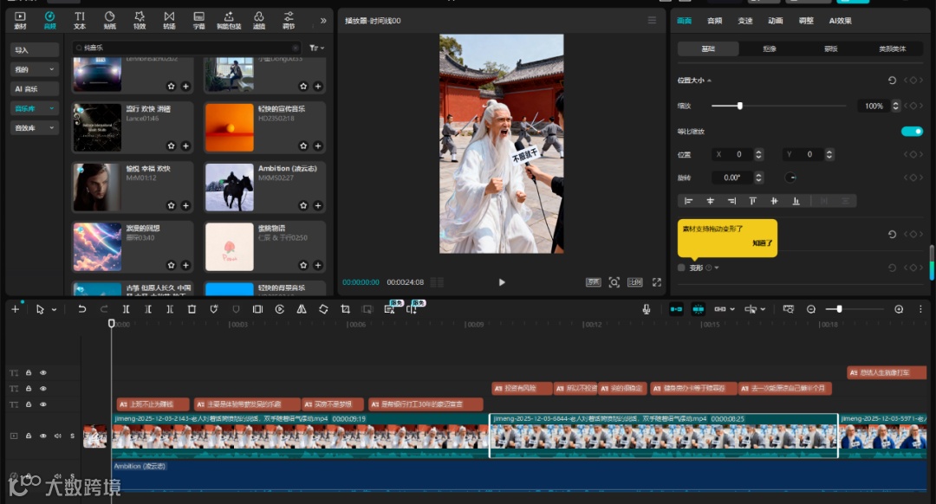
Task: Click the 缩放 scale slider handle
Action: coord(739,106)
